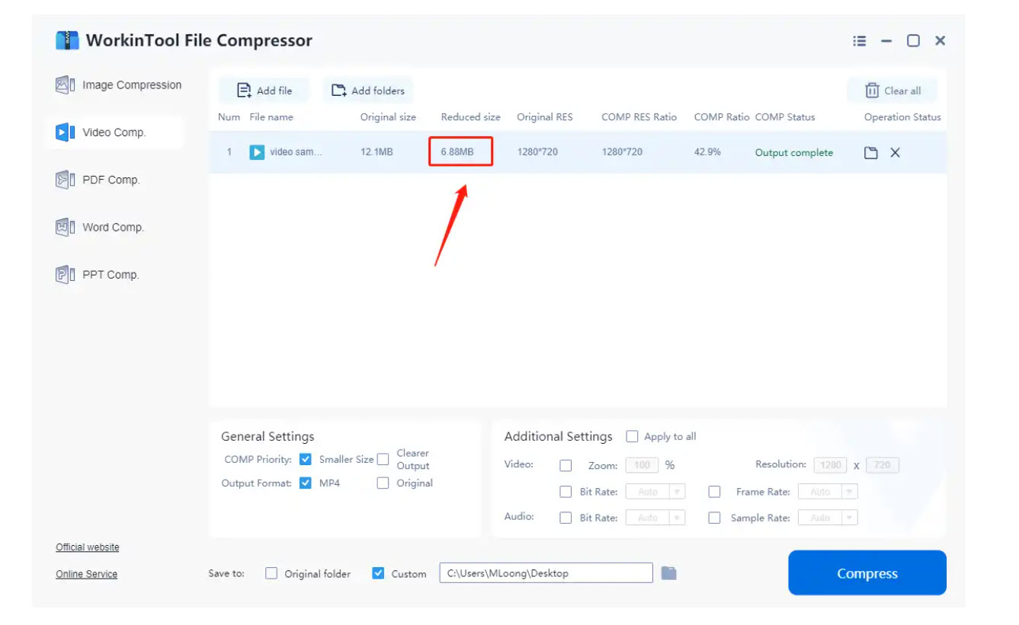Toggle Smaller Size priority checkbox
The width and height of the screenshot is (1019, 625).
(306, 459)
